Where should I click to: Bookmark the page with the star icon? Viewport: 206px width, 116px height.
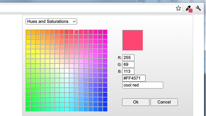178,8
